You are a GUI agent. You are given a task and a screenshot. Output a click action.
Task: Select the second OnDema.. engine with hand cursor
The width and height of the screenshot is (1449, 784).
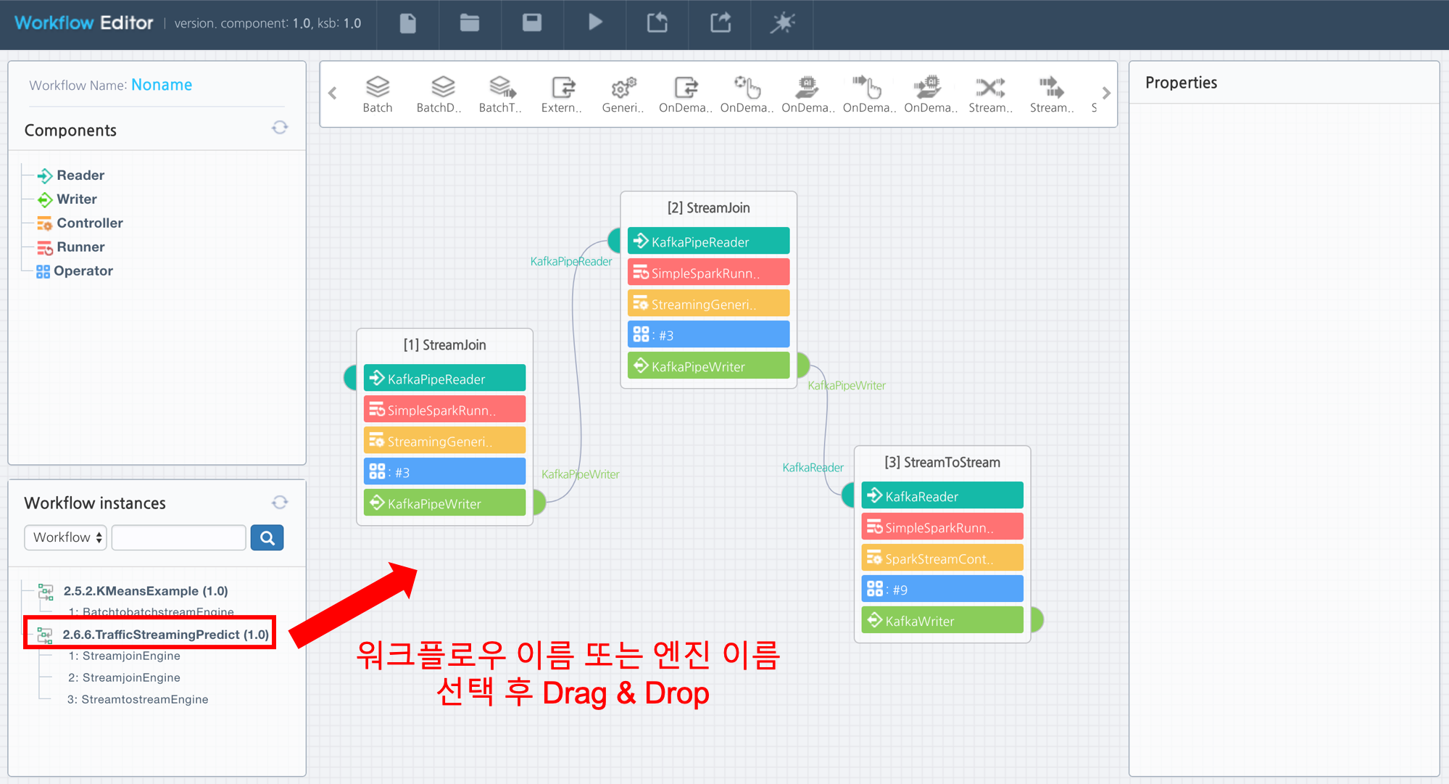pos(747,94)
